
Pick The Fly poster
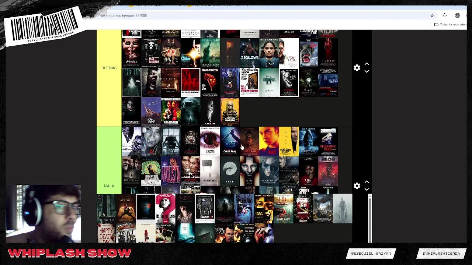pos(131,82)
